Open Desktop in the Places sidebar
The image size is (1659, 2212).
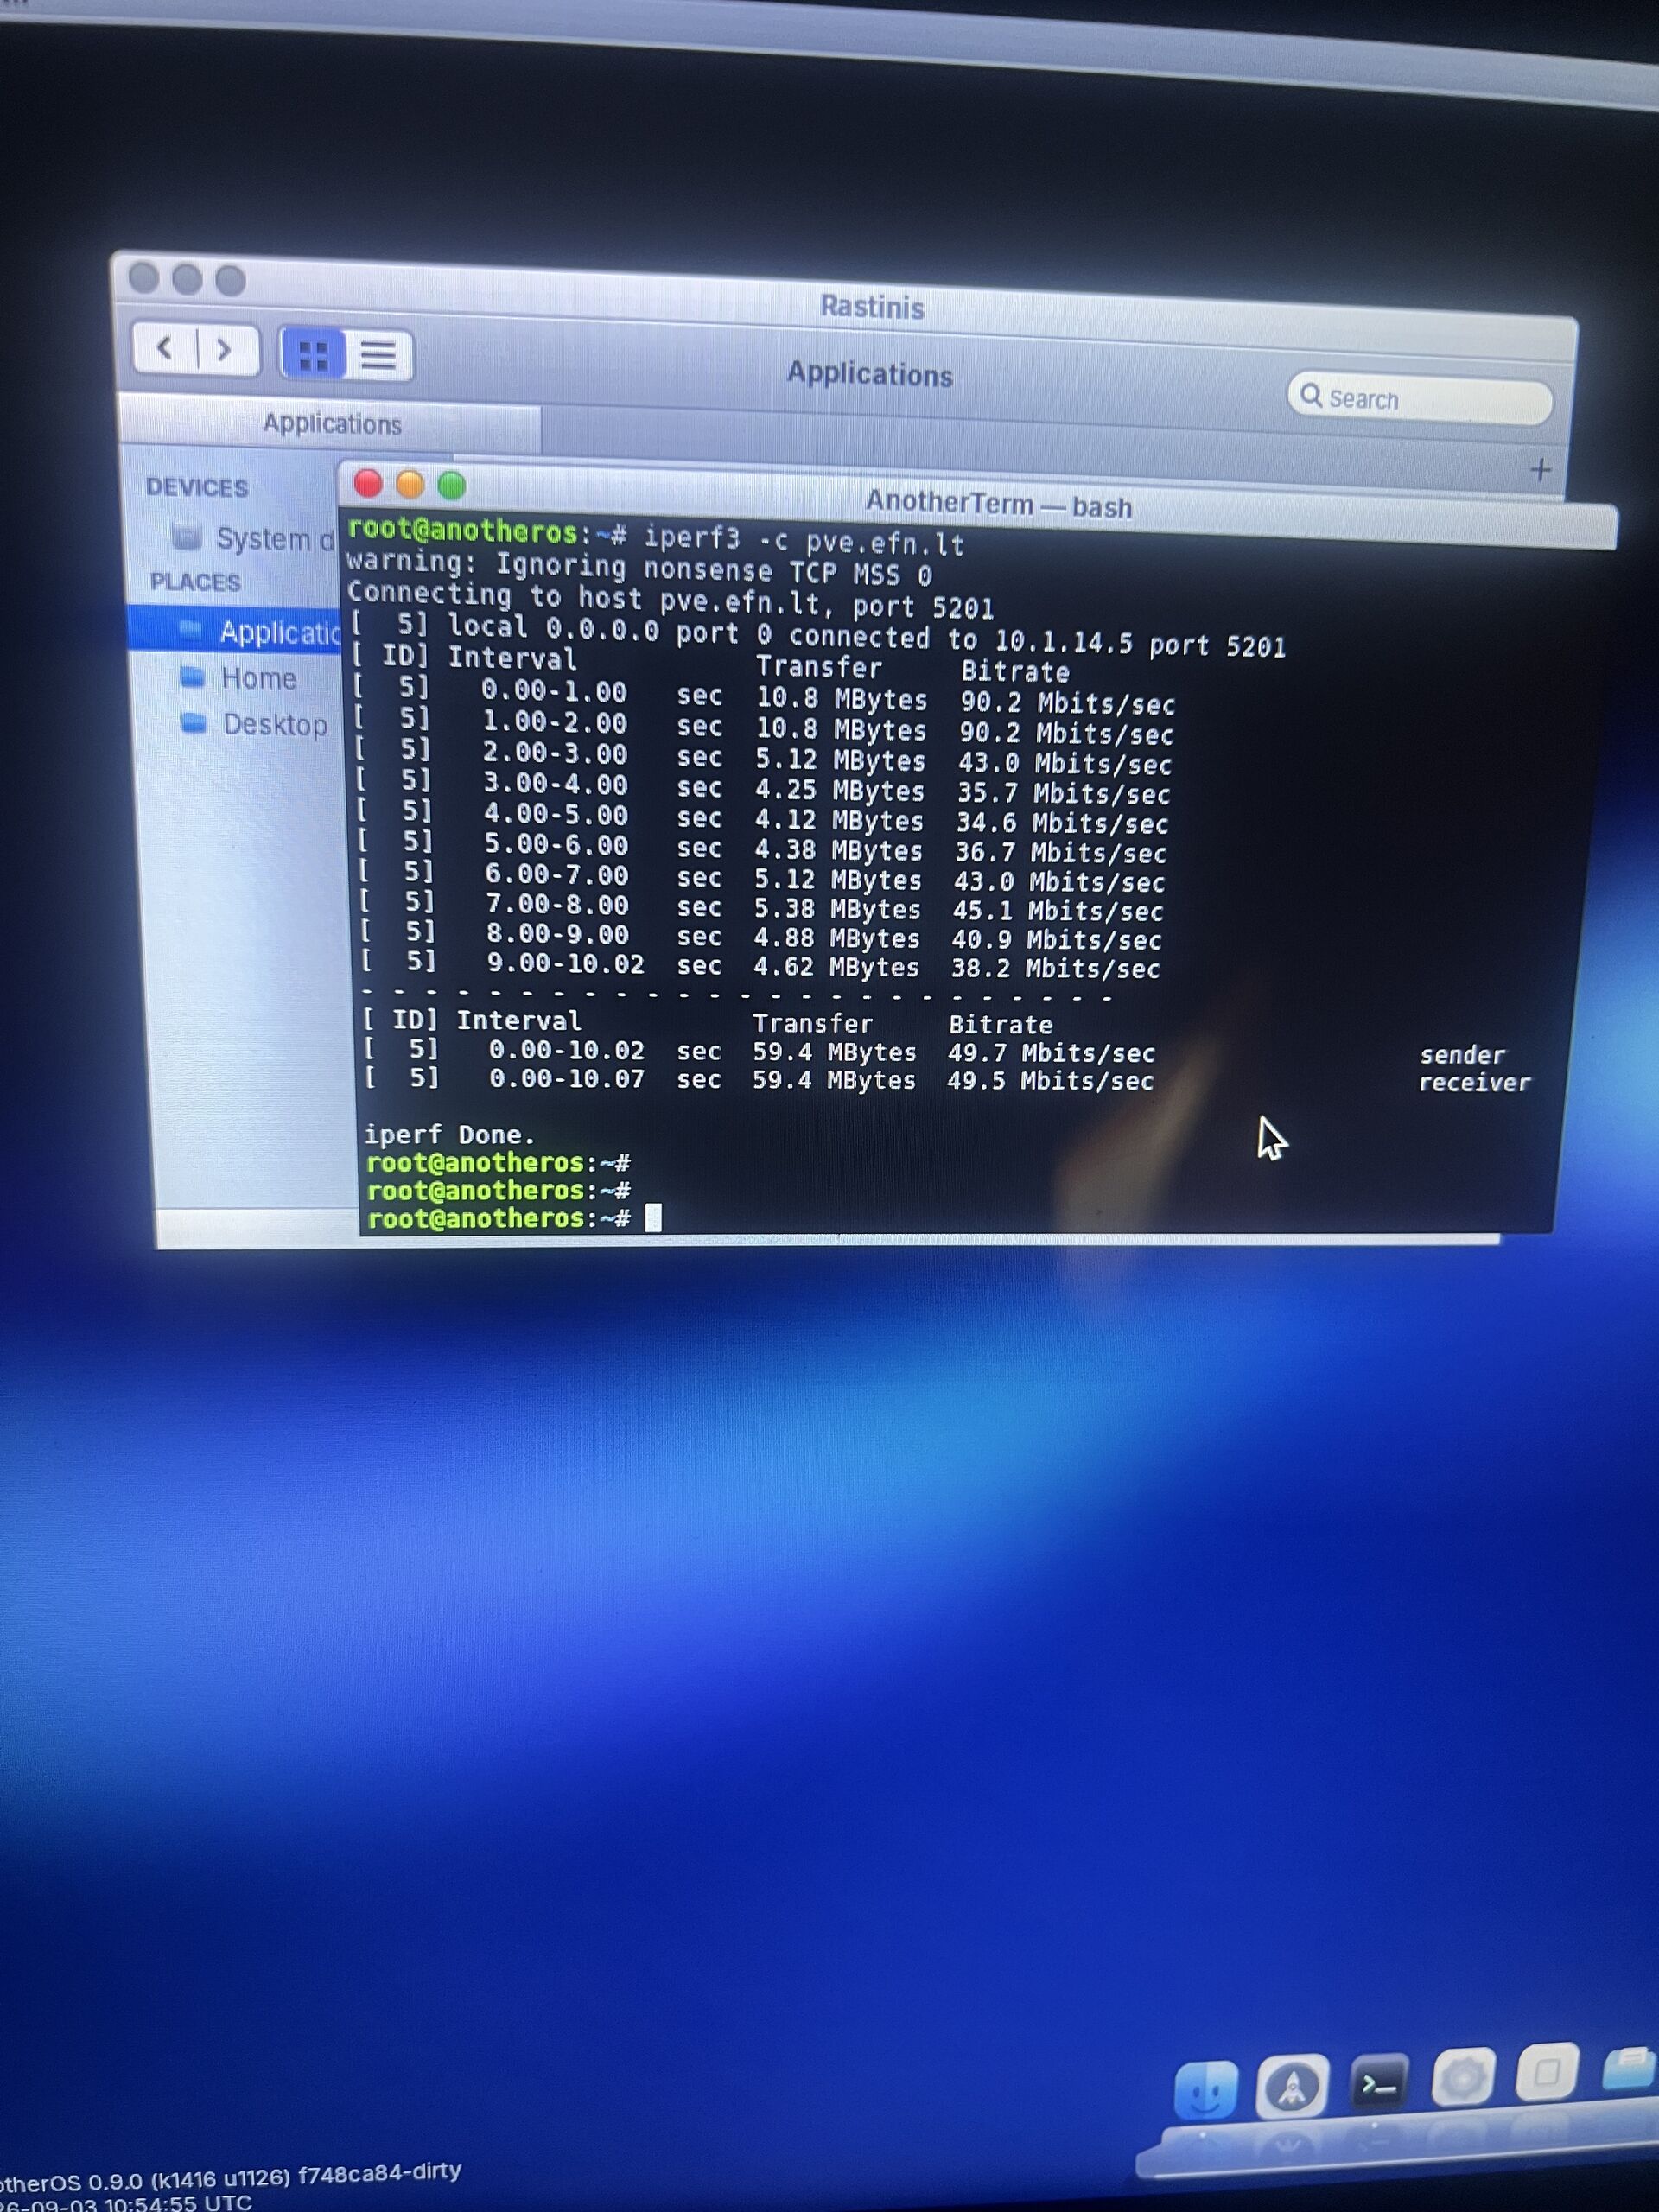pos(254,724)
